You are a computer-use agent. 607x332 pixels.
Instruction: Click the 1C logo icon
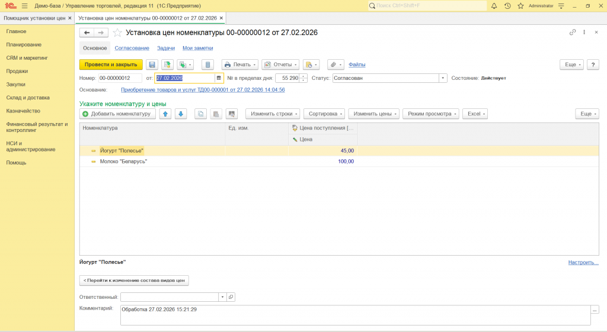pos(11,6)
